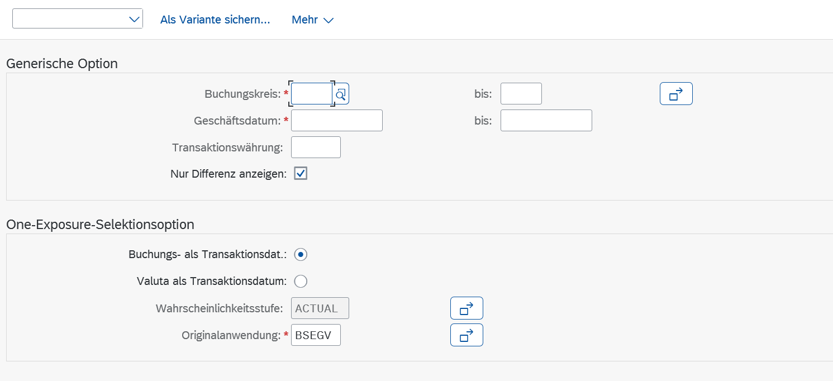Image resolution: width=833 pixels, height=381 pixels.
Task: Click Als Variante sichern... button
Action: (215, 20)
